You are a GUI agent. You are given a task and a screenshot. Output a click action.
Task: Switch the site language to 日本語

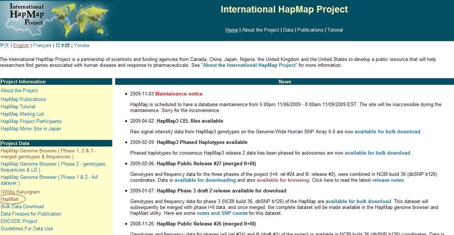63,46
